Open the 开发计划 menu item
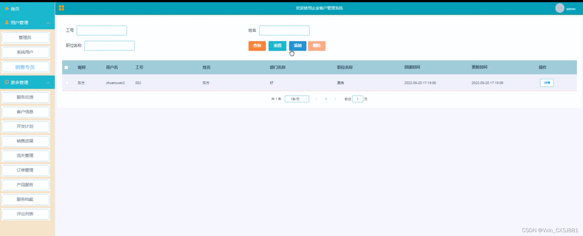The image size is (583, 236). 25,126
